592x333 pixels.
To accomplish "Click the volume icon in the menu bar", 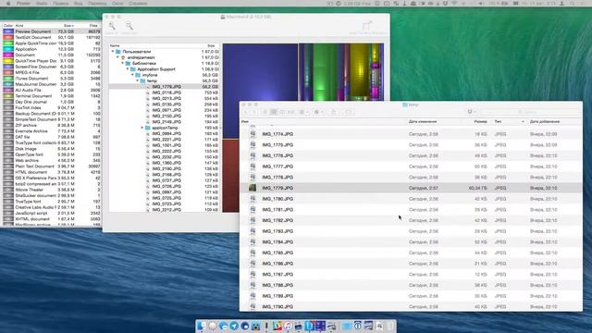I will (481, 4).
